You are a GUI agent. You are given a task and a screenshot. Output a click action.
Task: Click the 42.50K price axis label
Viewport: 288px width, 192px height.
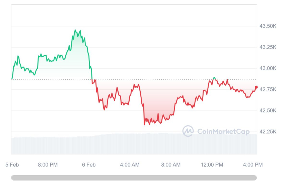click(268, 111)
